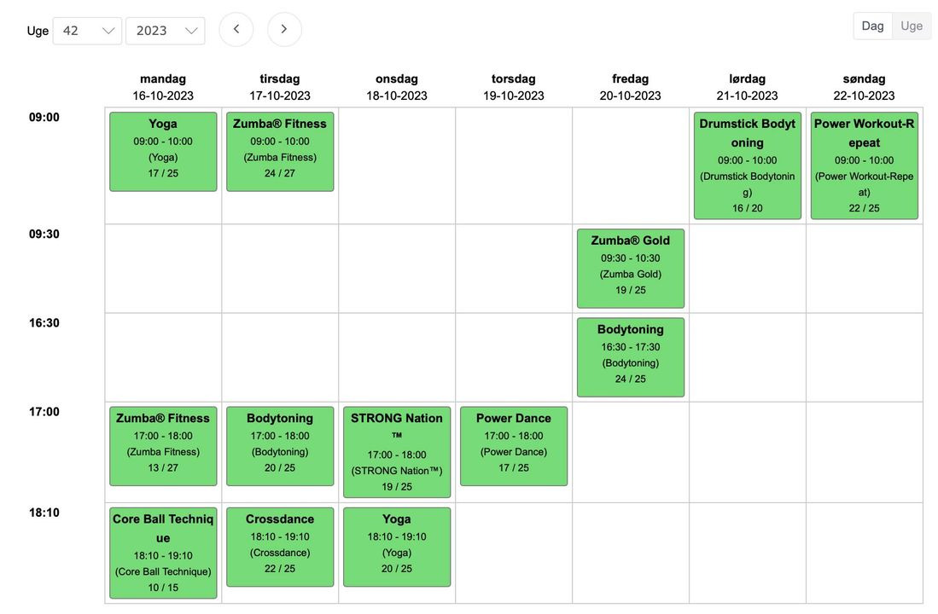
Task: Open the year 2023 dropdown
Action: click(x=165, y=31)
